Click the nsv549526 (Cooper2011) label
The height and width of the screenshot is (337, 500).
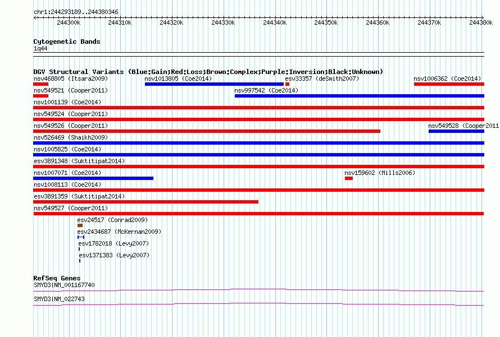[71, 126]
